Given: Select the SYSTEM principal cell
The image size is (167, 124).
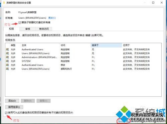Looking at the screenshot, I should click(26, 61).
